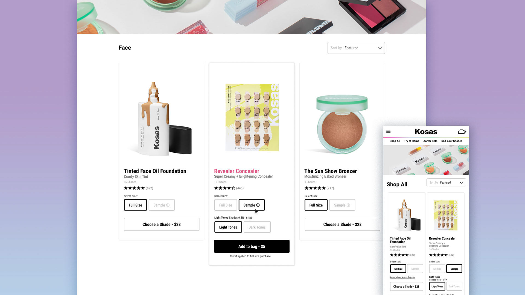
Task: Select Dark Tones shade option
Action: click(257, 227)
